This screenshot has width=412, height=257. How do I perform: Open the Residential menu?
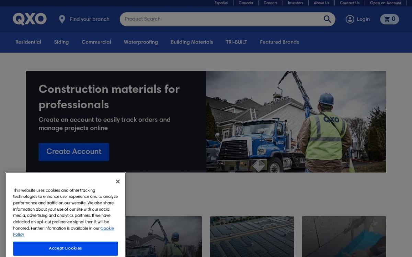28,42
